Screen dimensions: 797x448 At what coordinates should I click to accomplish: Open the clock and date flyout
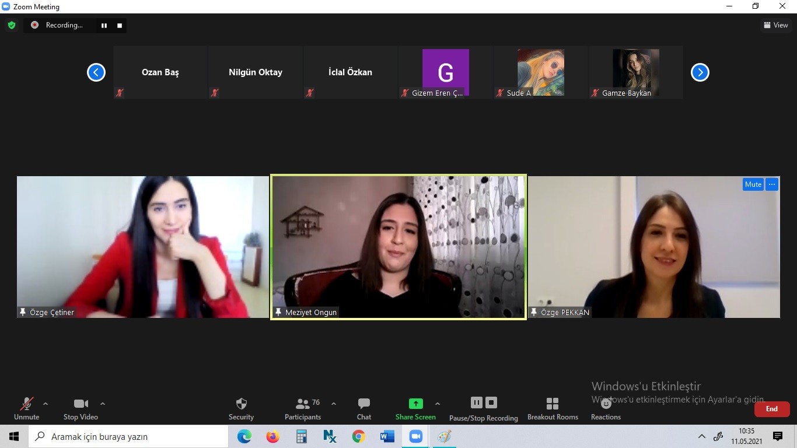(x=747, y=436)
